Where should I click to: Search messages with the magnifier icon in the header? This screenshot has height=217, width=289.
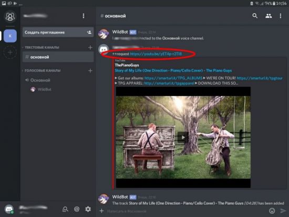255,16
